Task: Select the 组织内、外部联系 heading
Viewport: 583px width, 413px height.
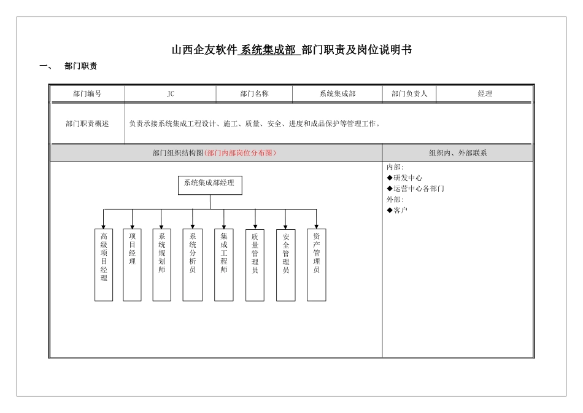Action: 458,153
